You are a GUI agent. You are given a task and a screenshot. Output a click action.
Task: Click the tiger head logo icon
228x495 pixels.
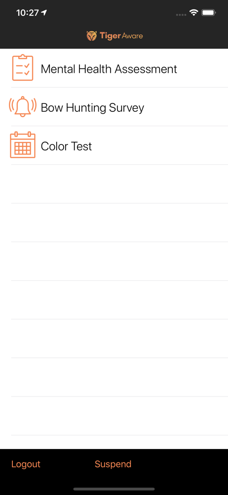point(92,36)
